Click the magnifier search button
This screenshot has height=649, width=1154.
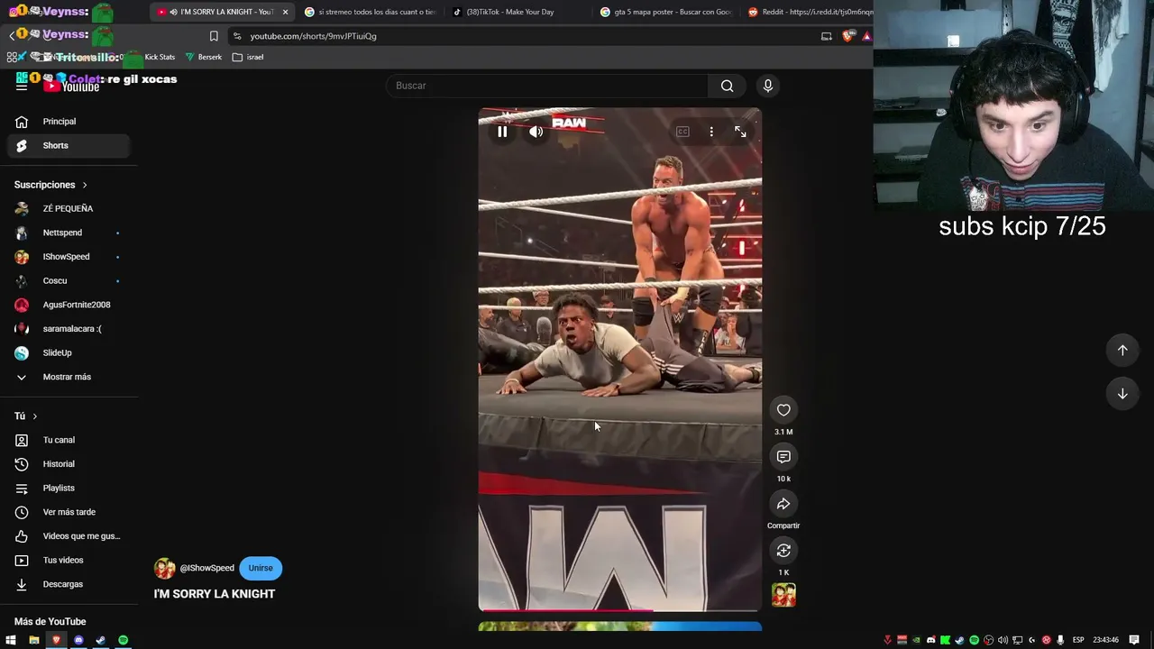(727, 86)
